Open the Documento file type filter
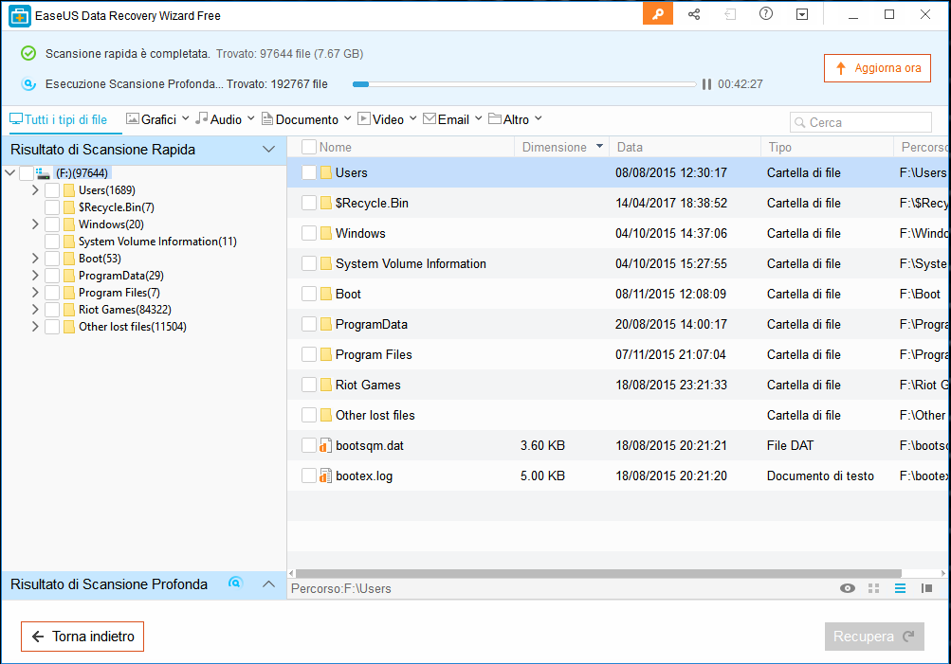951x664 pixels. pos(306,119)
